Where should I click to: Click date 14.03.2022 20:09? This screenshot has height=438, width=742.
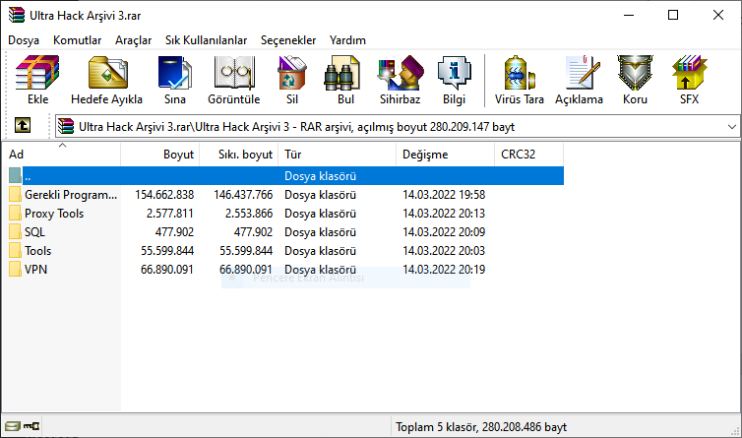click(444, 232)
